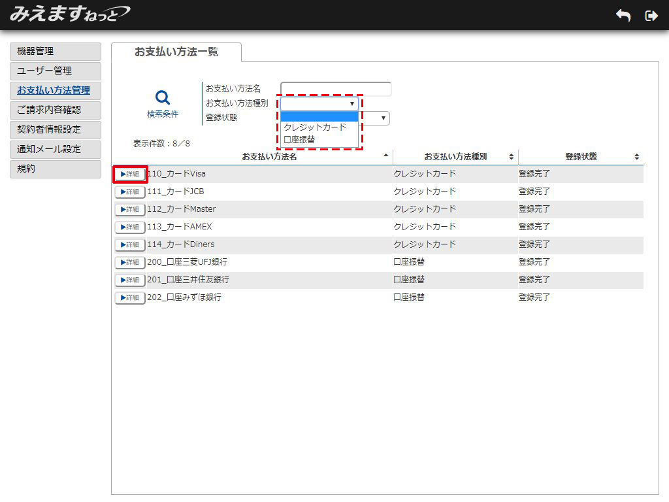
Task: Open ご請求内容確認 sidebar menu item
Action: pyautogui.click(x=56, y=110)
